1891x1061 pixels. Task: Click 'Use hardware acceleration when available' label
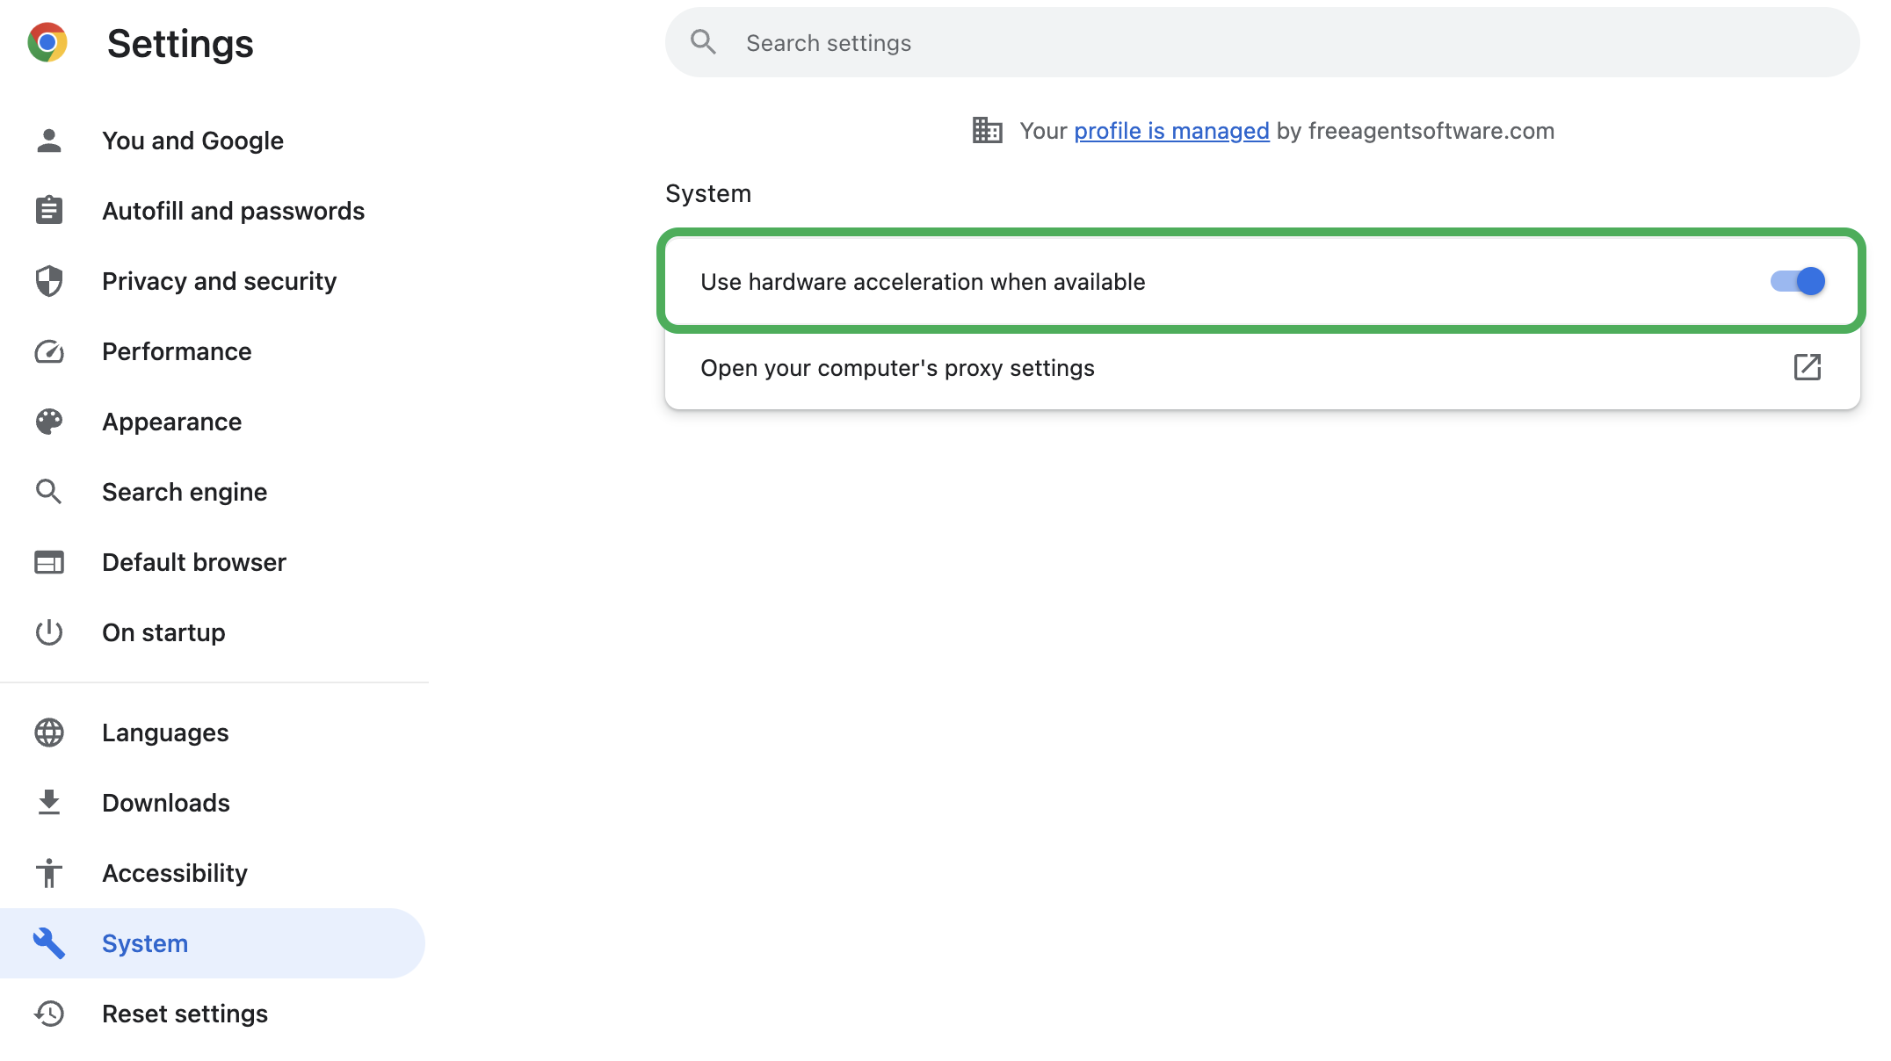click(923, 282)
